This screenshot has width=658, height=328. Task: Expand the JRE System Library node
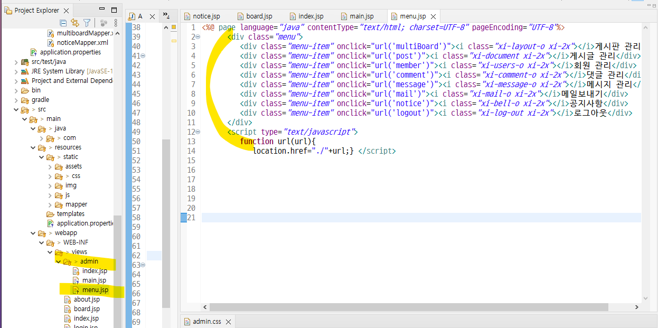coord(16,71)
